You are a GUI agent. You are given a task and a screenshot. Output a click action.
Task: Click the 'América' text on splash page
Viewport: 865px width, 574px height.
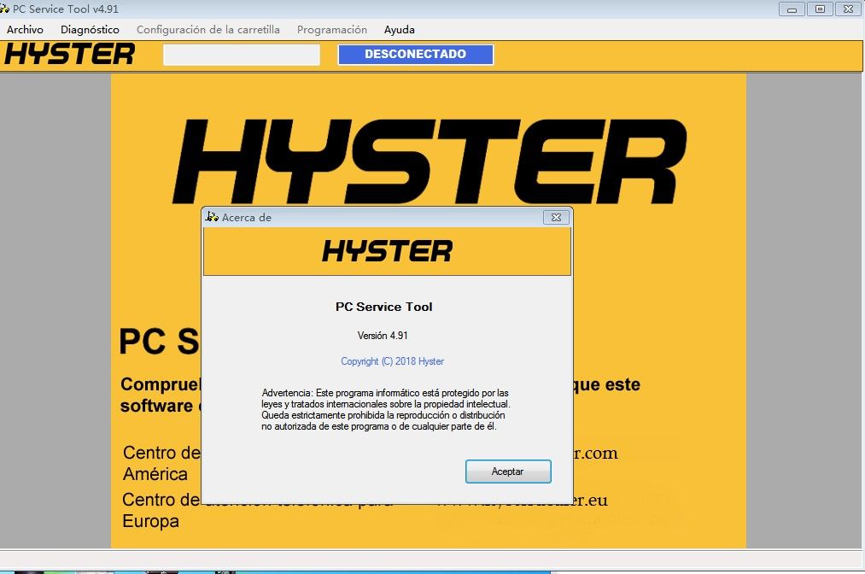[x=155, y=474]
